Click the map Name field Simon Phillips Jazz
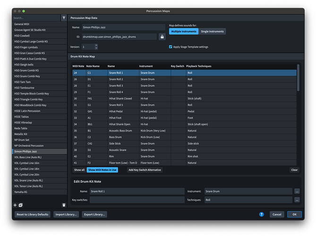This screenshot has height=236, width=316. (124, 27)
